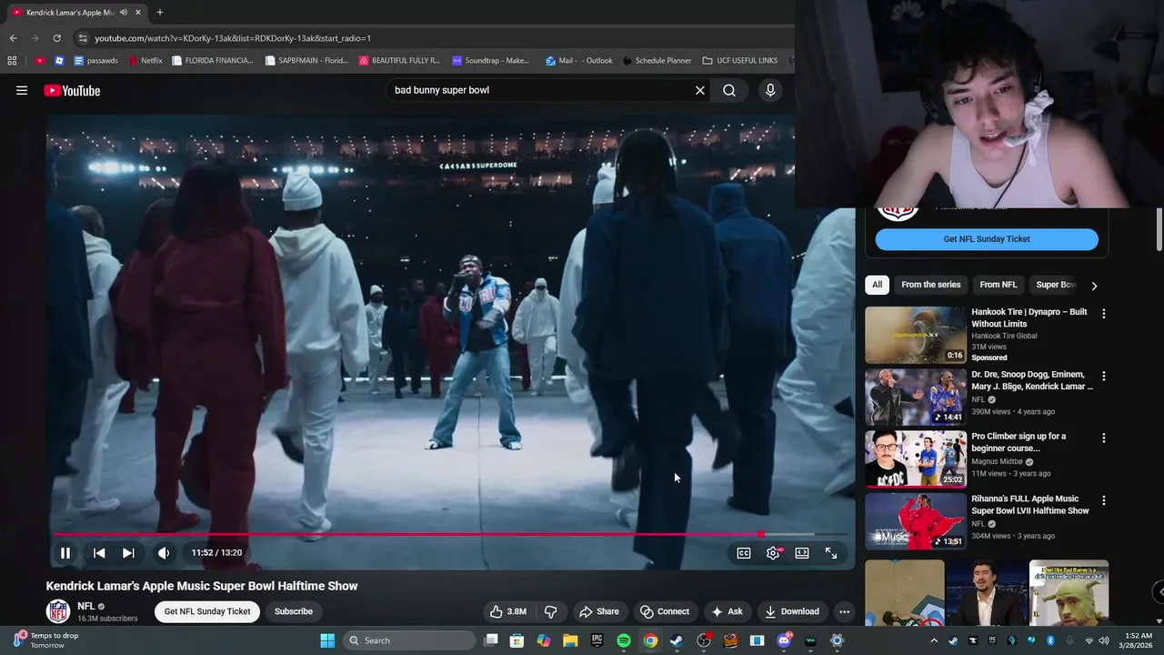This screenshot has width=1164, height=655.
Task: Reload the current page
Action: [56, 38]
